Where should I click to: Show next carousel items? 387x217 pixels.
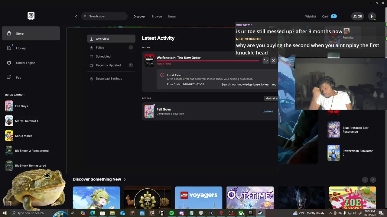[x=373, y=180]
